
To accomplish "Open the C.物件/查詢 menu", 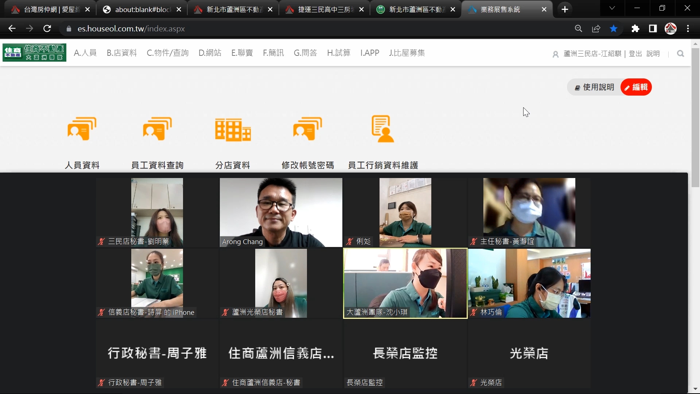I will pyautogui.click(x=167, y=53).
